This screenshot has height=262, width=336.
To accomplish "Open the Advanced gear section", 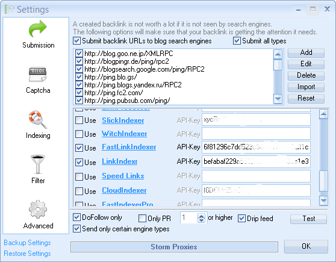I will (x=38, y=214).
